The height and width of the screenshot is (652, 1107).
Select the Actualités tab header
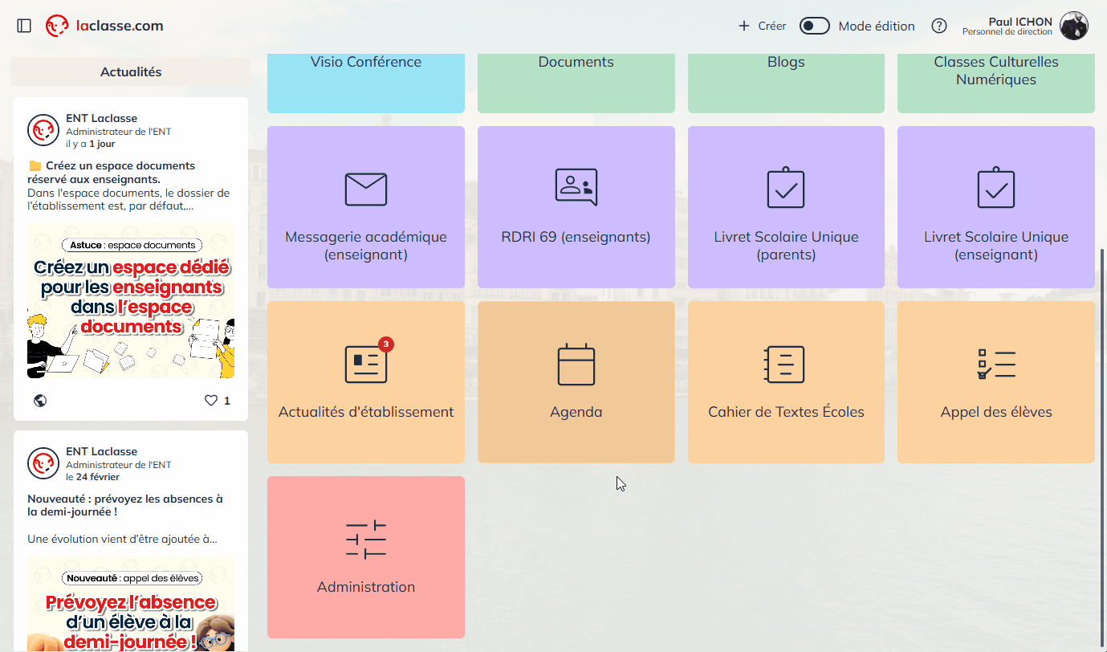pyautogui.click(x=131, y=71)
